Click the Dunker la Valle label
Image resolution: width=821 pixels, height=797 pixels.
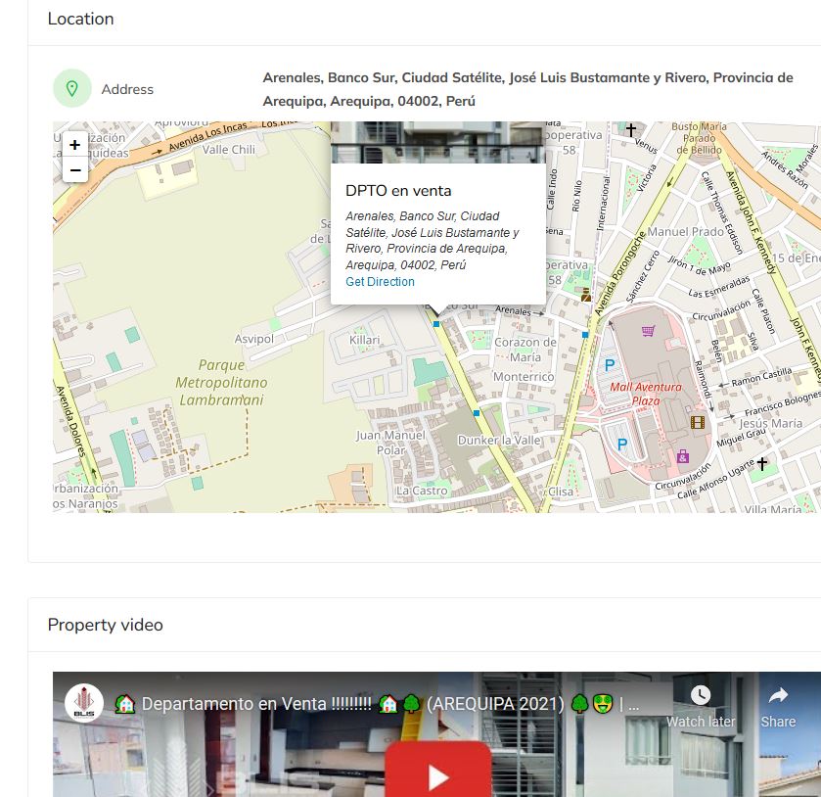[x=499, y=441]
